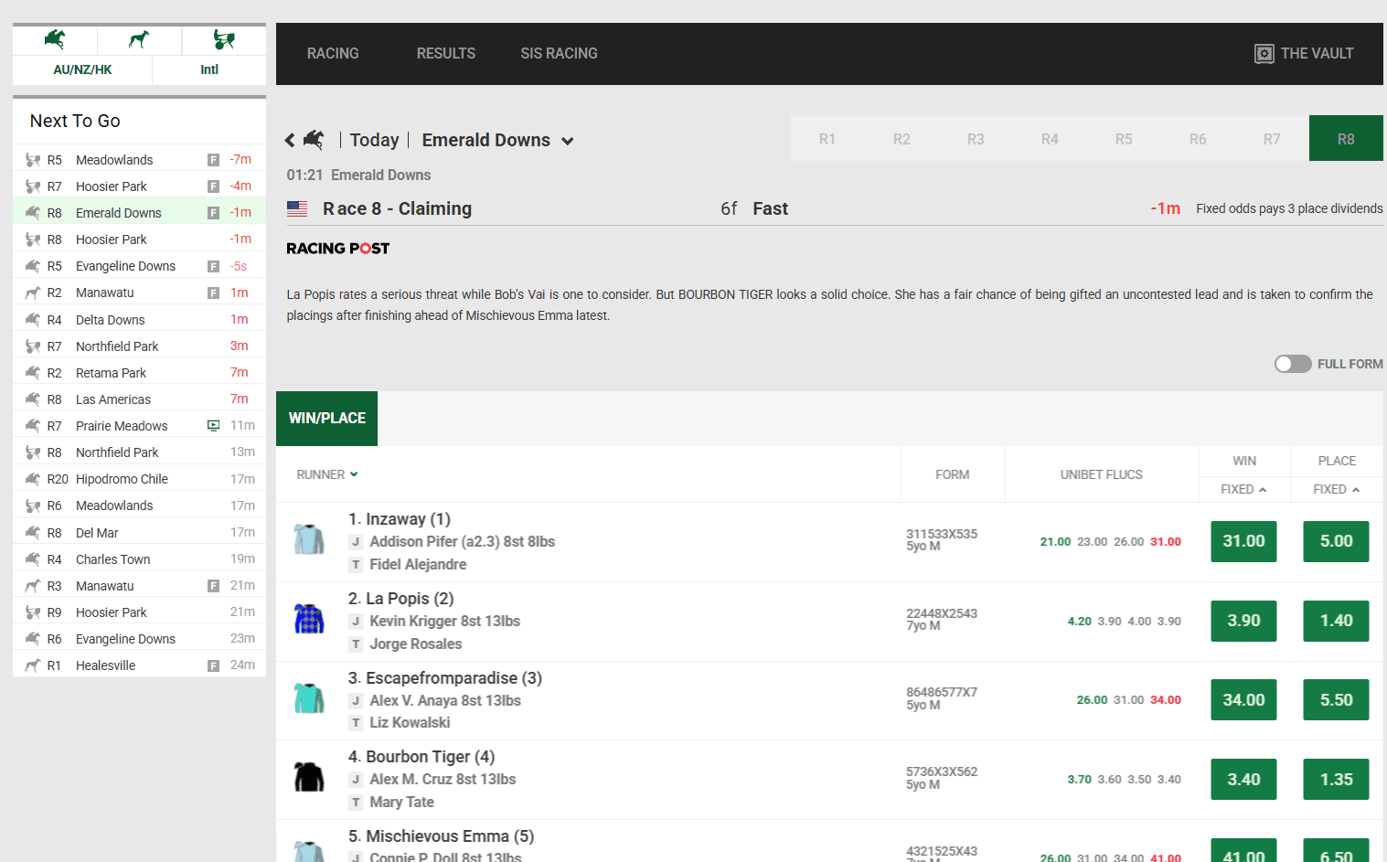Toggle the FULL FORM switch
This screenshot has height=862, width=1387.
coord(1293,364)
